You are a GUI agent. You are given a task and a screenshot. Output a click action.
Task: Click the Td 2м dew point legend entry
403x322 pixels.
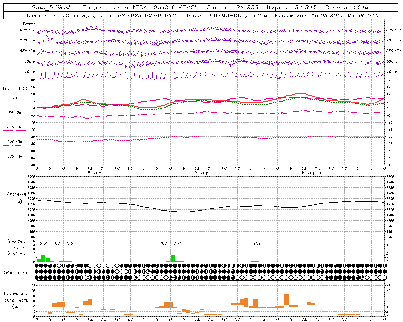tap(15, 113)
